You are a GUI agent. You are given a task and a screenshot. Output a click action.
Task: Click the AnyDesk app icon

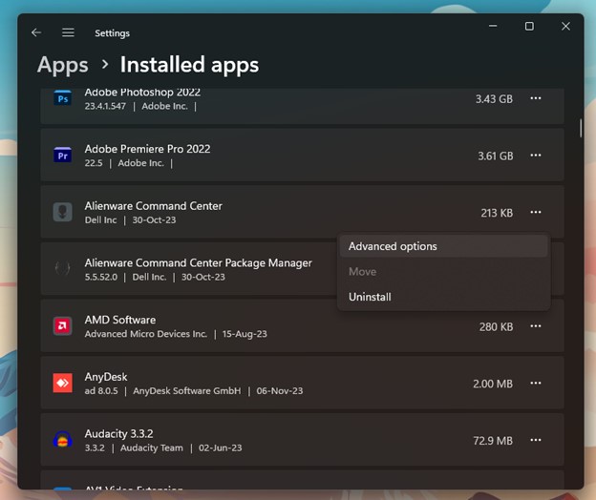tap(63, 383)
